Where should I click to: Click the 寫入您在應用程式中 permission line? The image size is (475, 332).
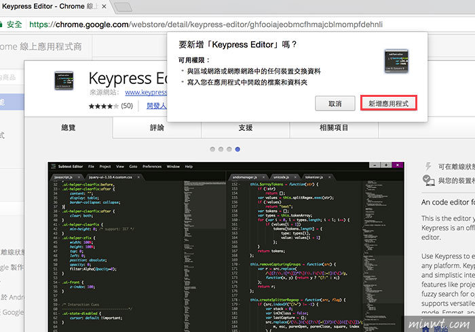tap(247, 82)
